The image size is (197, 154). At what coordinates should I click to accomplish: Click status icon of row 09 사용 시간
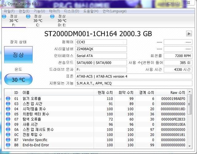click(8, 124)
